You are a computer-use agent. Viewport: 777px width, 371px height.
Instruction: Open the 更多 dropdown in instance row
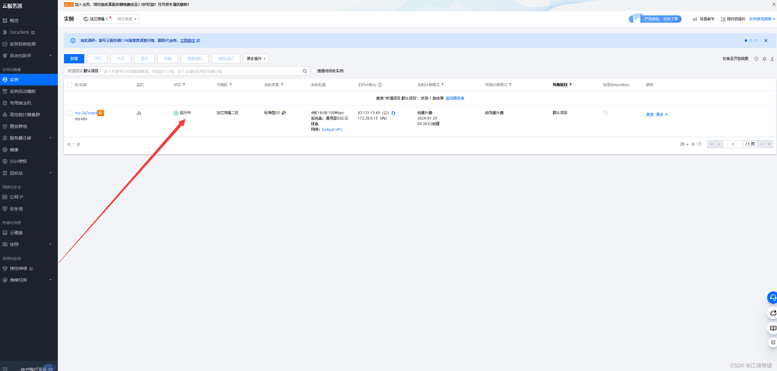tap(662, 115)
